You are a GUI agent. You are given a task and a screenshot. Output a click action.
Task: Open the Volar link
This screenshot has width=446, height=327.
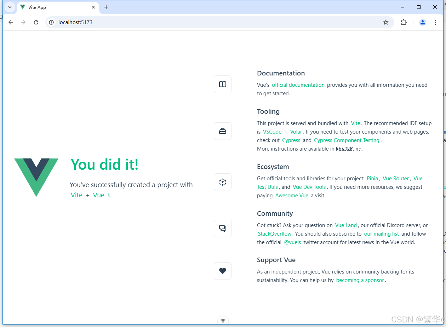coord(296,132)
